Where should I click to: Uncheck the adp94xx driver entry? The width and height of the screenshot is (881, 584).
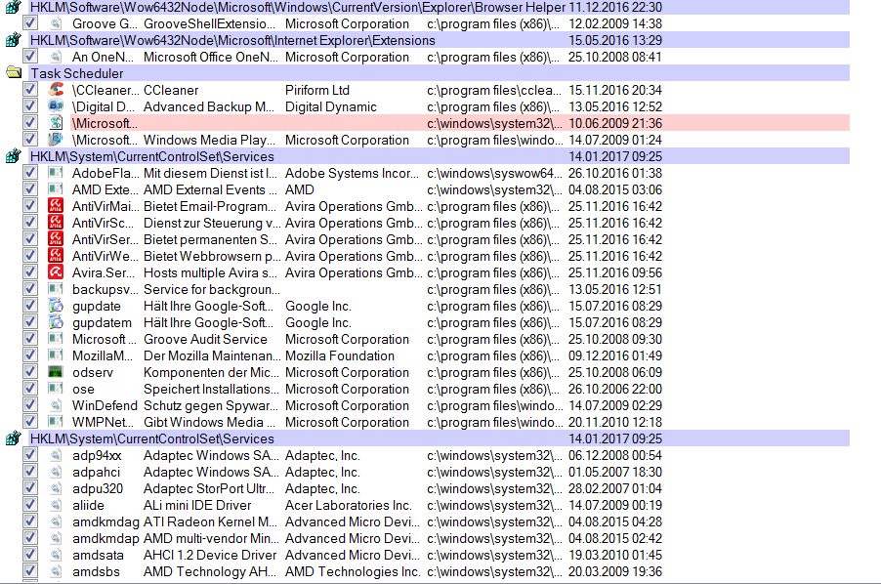[30, 455]
